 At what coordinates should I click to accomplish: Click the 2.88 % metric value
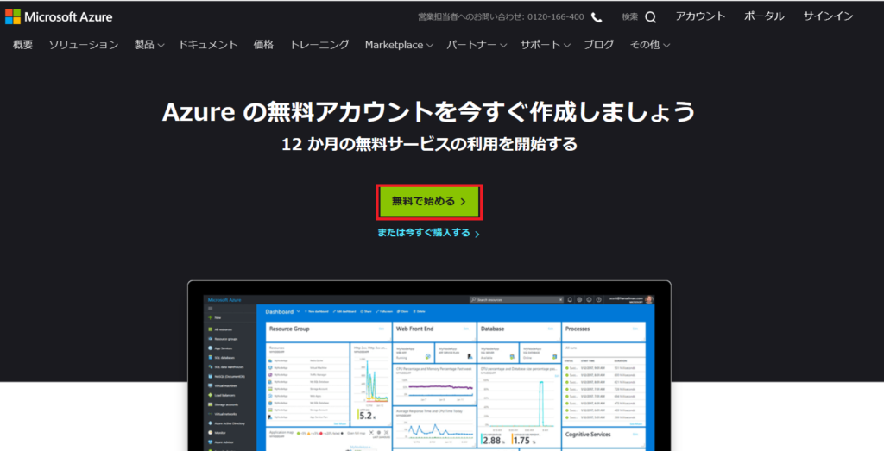tap(492, 441)
